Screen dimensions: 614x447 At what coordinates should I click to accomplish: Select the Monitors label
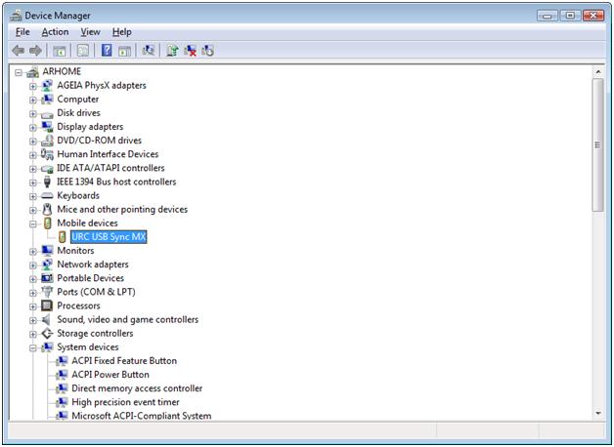pyautogui.click(x=75, y=251)
